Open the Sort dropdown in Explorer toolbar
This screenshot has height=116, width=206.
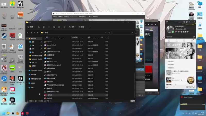pos(72,27)
